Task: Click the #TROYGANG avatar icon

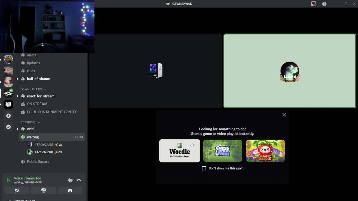Action: 30,145
